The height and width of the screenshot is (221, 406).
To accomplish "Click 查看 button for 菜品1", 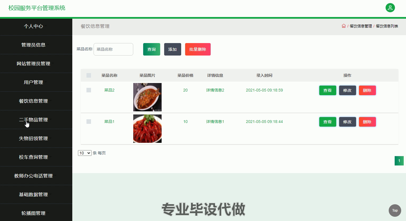I will point(328,122).
